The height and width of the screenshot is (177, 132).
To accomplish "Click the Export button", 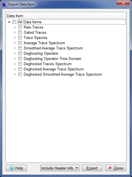I will [x=92, y=168].
